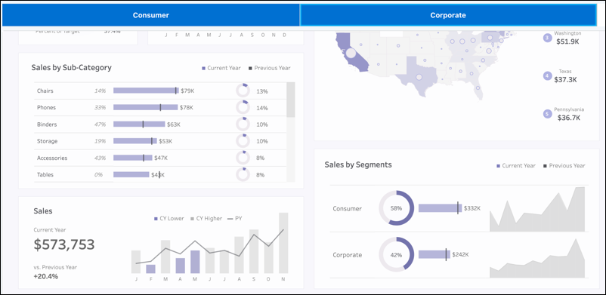Click Previous Year legend in Sales by Segments
The height and width of the screenshot is (295, 606).
(564, 166)
